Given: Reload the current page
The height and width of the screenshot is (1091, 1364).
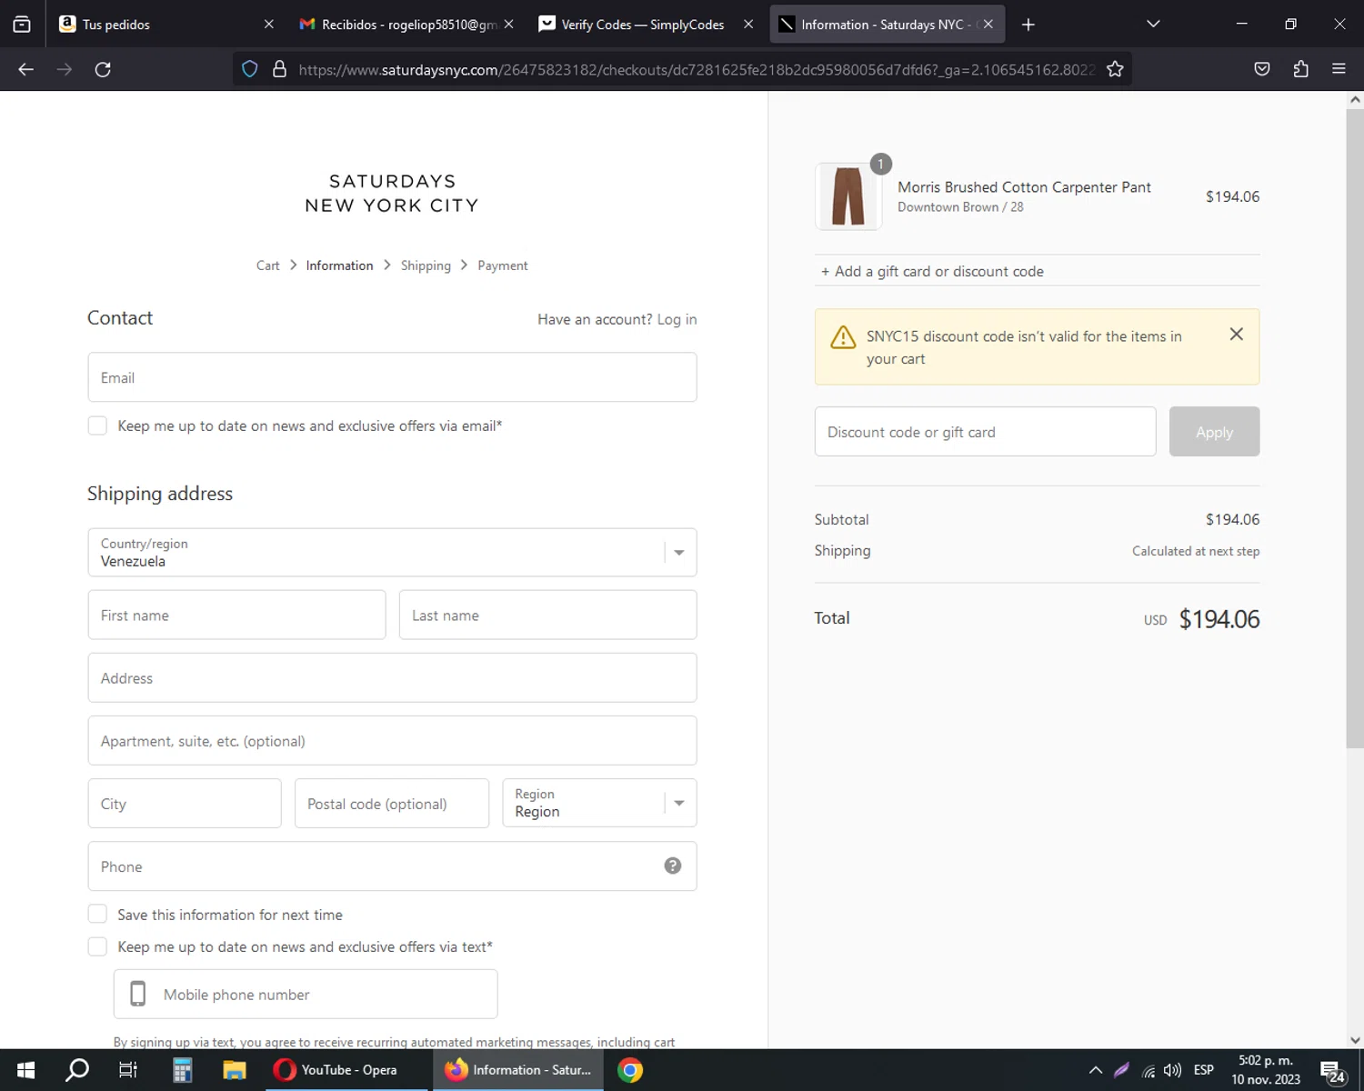Looking at the screenshot, I should (103, 69).
